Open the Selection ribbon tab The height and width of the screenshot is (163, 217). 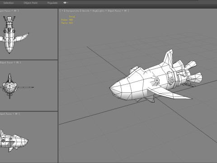tap(9, 3)
